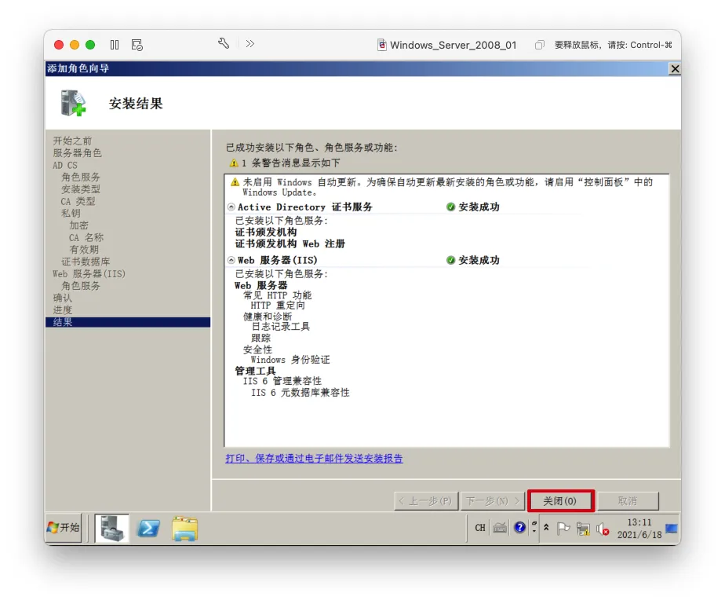Image resolution: width=725 pixels, height=604 pixels.
Task: Collapse Web 服务器(IIS) section
Action: (231, 260)
